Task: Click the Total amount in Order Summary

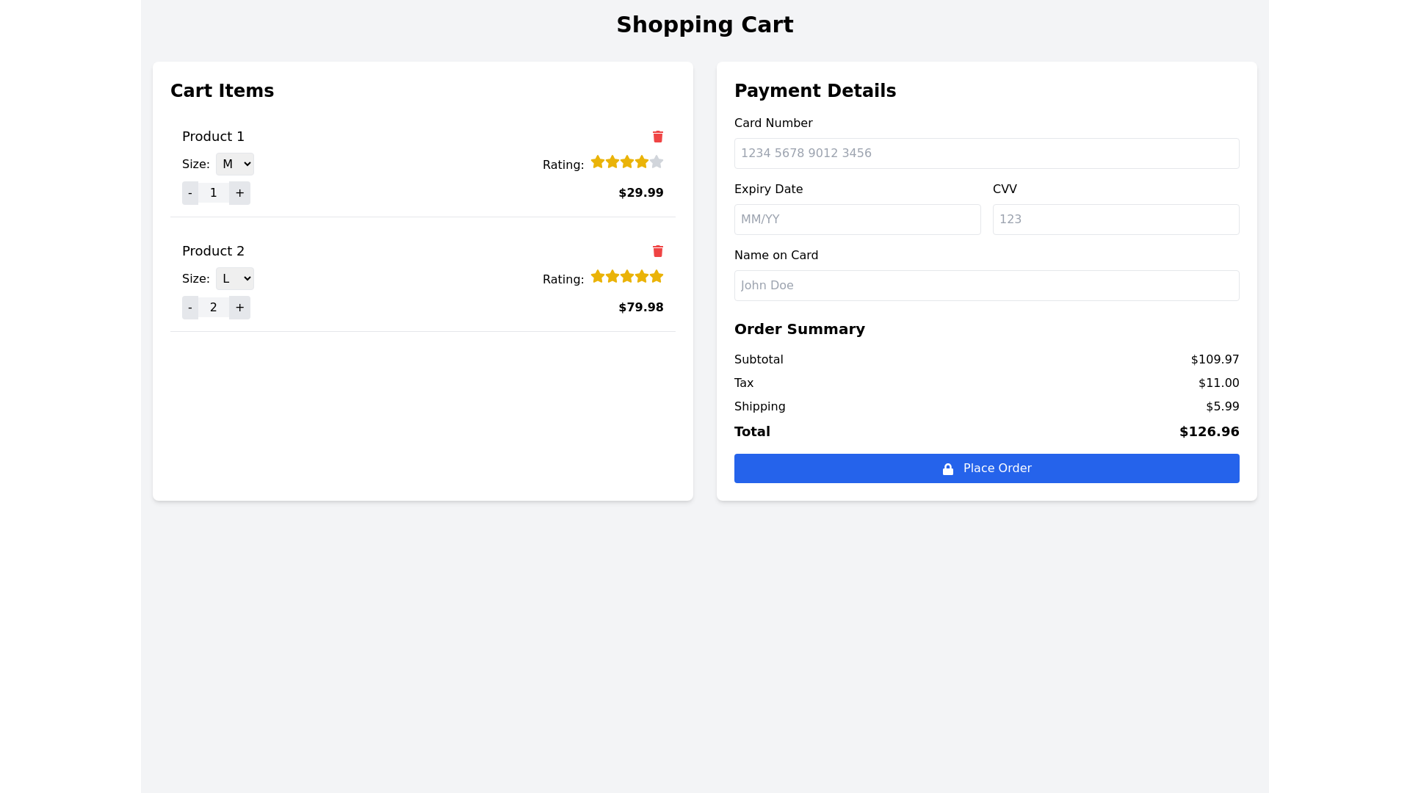Action: (x=1209, y=432)
